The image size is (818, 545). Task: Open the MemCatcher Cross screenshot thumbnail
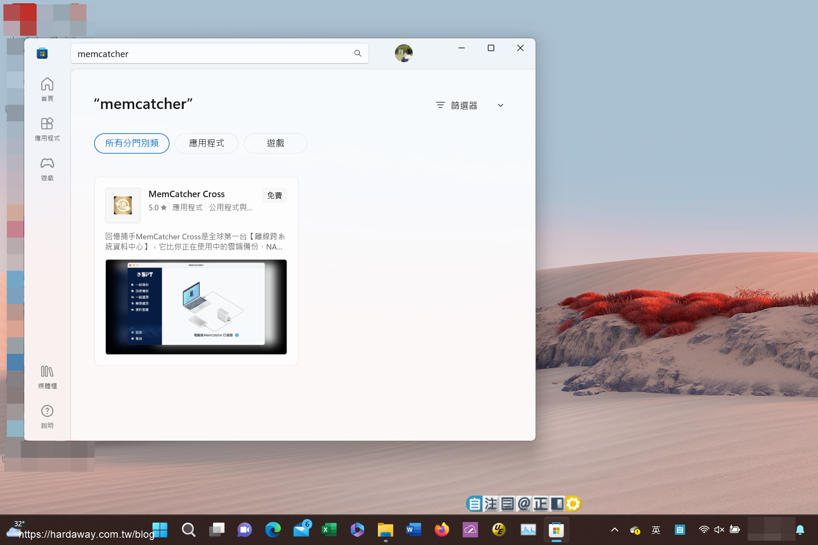(x=196, y=307)
